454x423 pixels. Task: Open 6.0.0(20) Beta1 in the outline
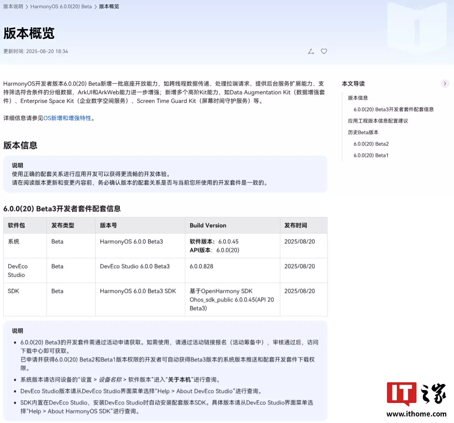pos(371,155)
